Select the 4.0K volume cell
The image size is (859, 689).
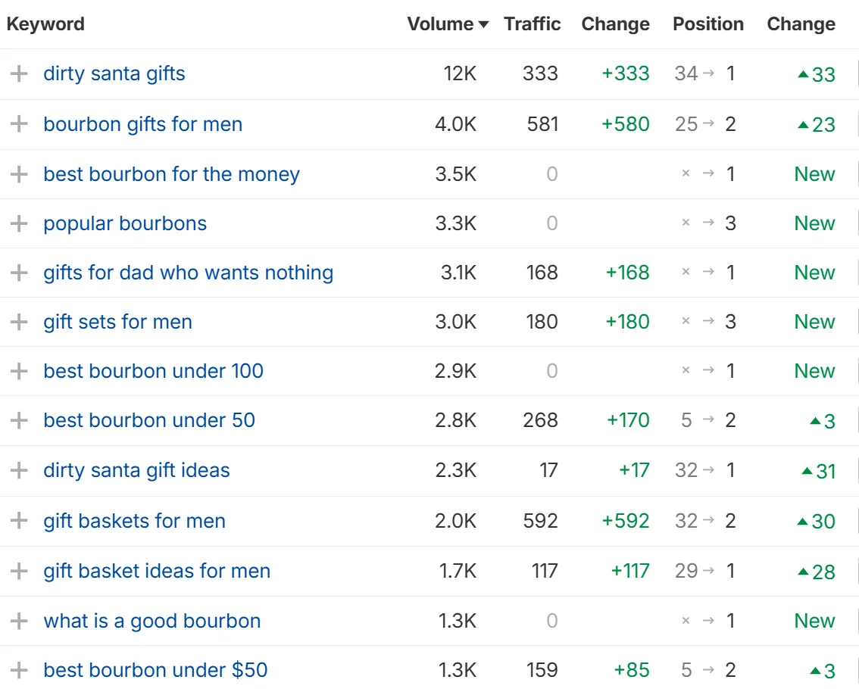pyautogui.click(x=455, y=124)
